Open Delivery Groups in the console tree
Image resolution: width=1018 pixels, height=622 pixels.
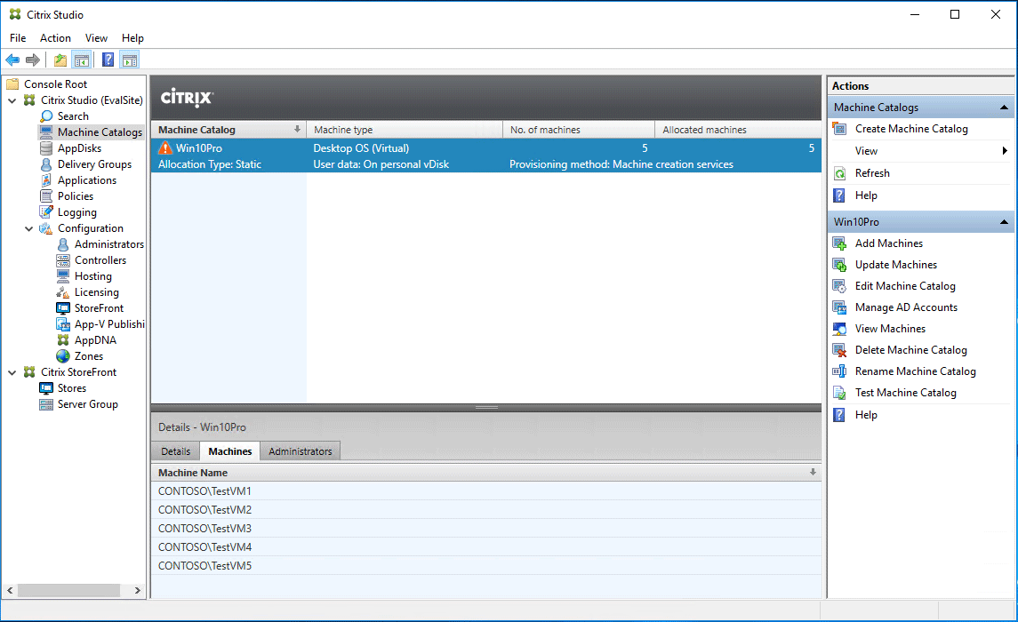tap(92, 163)
